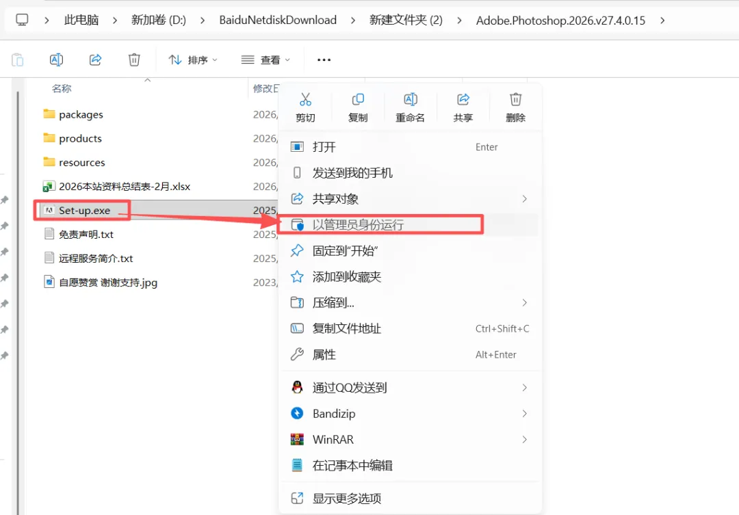This screenshot has height=515, width=739.
Task: Click the toolbar paste icon
Action: [x=17, y=60]
